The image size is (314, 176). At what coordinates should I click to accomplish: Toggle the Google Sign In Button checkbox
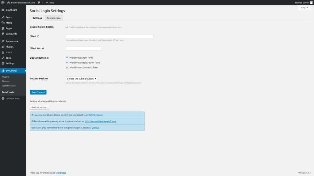67,27
